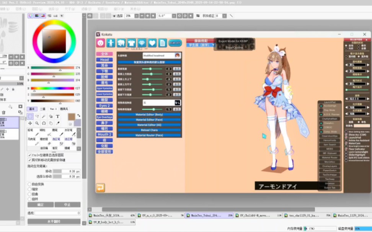Switch to the 基本 brush tab
Image resolution: width=372 pixels, height=232 pixels.
pyautogui.click(x=32, y=109)
